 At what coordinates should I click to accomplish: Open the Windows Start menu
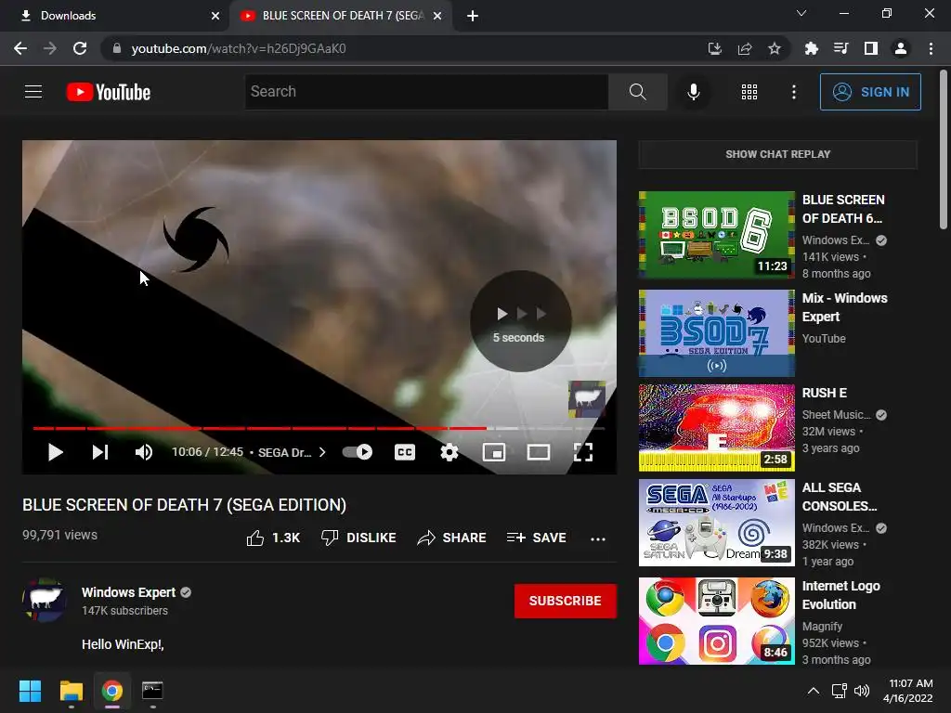pyautogui.click(x=30, y=691)
